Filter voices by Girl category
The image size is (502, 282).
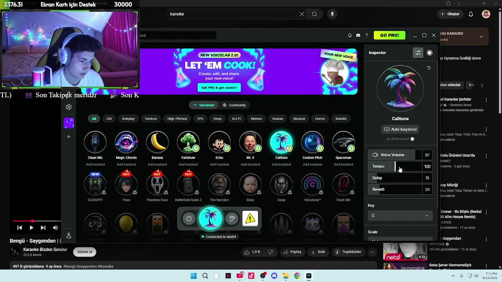109,119
